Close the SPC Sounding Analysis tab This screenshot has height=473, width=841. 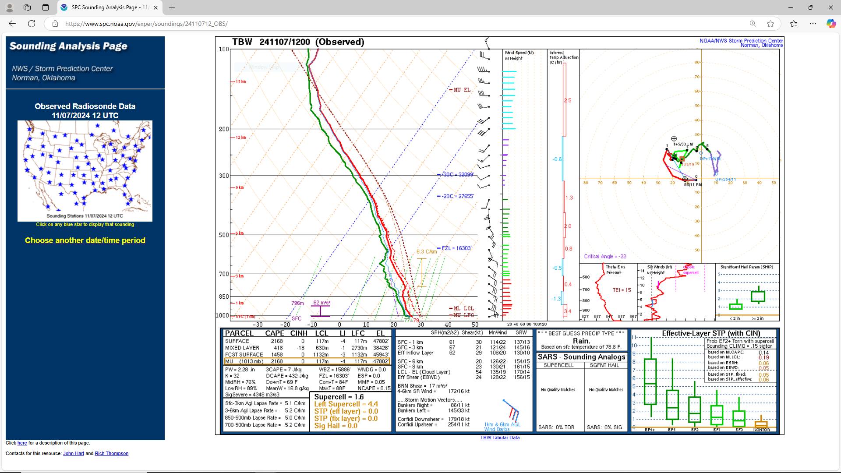tap(155, 7)
